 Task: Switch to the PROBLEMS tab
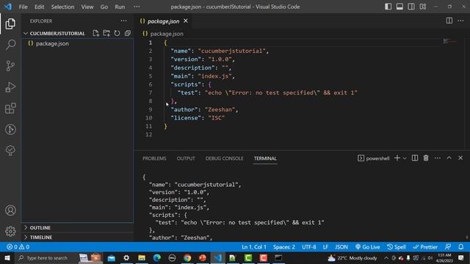coord(154,158)
